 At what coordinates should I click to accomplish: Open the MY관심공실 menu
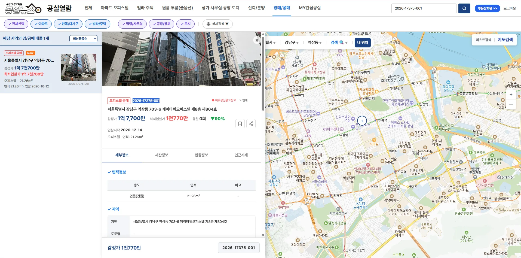(x=310, y=8)
